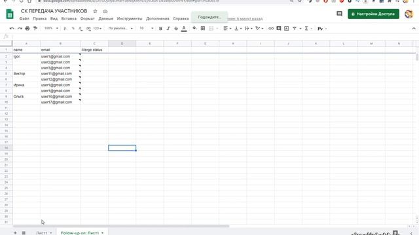Open the Вид menu

click(54, 19)
